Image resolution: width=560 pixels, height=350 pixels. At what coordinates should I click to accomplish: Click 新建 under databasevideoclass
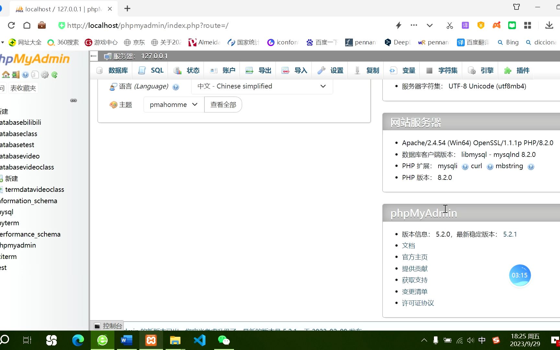[x=11, y=179]
